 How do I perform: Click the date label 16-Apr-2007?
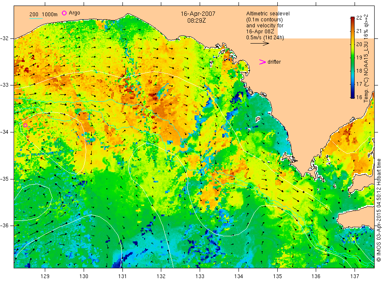[x=198, y=14]
